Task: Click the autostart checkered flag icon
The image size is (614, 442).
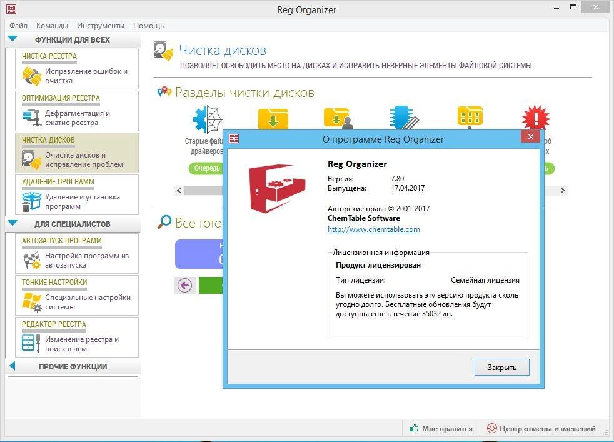Action: (x=32, y=261)
